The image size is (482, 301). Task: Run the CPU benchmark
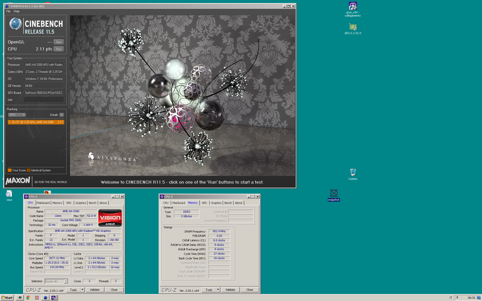(x=59, y=49)
